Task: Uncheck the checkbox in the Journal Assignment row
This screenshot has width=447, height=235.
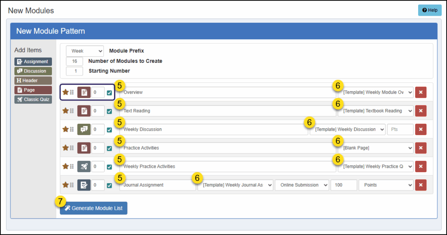Action: pos(109,185)
